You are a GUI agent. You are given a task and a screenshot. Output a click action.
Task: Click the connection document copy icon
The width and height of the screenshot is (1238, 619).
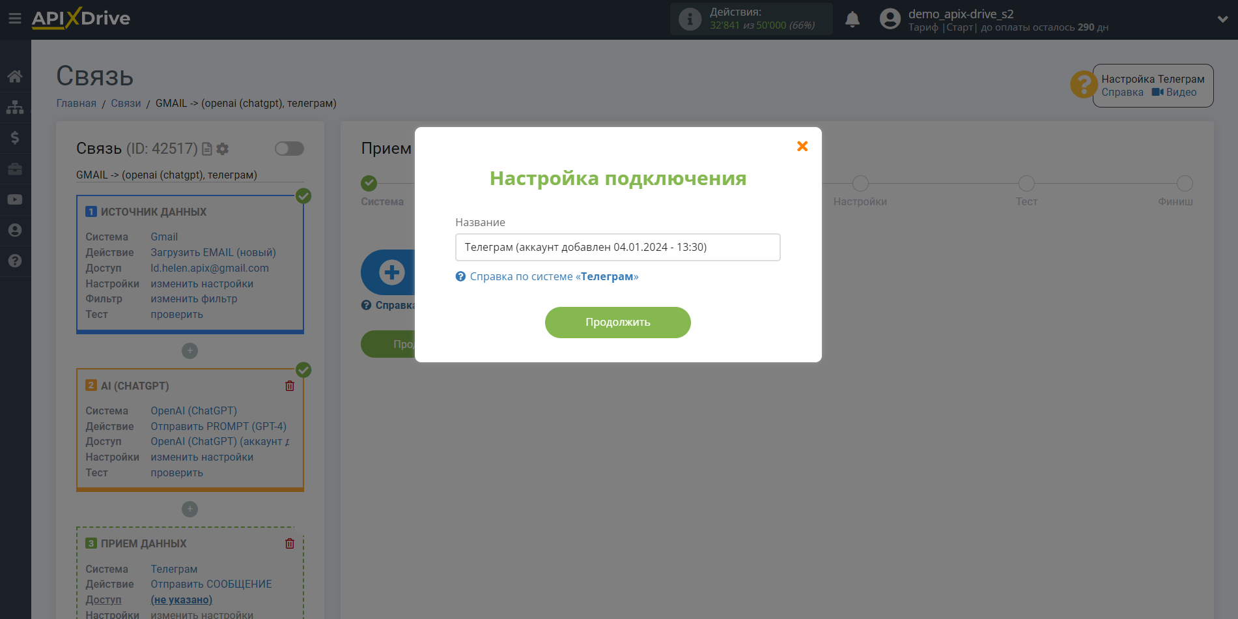point(207,149)
